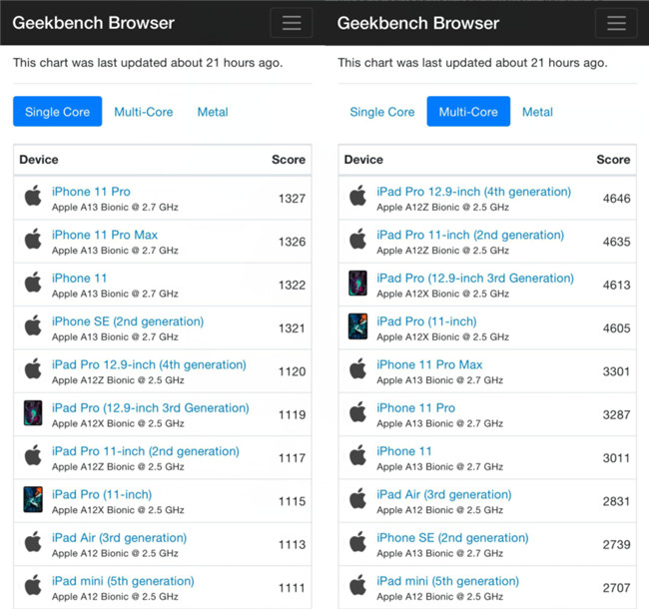649x609 pixels.
Task: Click Apple logo beside iPad Pro 11-inch 2nd generation score 1117
Action: pyautogui.click(x=33, y=455)
